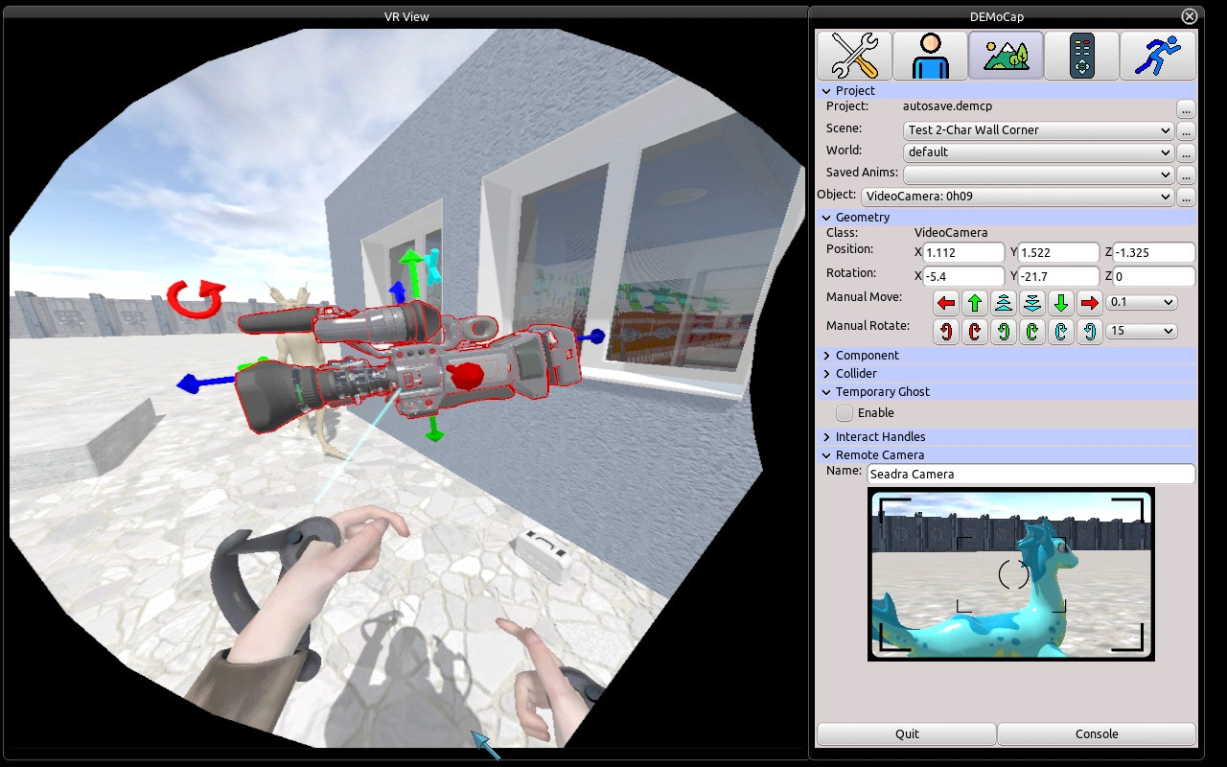This screenshot has height=767, width=1227.
Task: Expand the Interact Handles section
Action: (x=880, y=437)
